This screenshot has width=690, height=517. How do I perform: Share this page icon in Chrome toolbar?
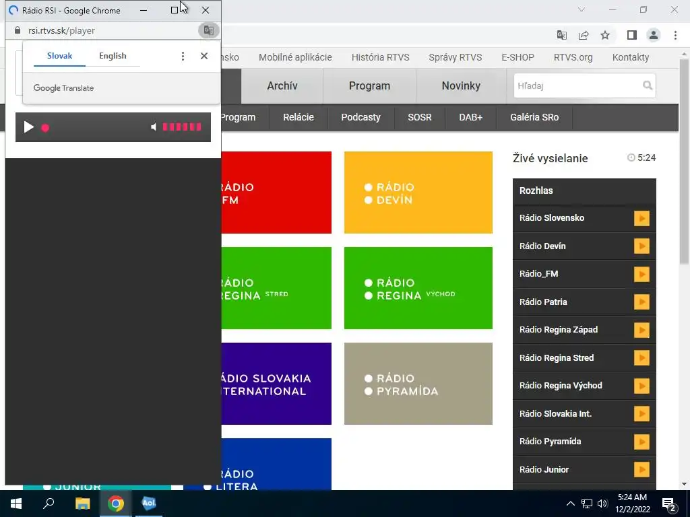(584, 35)
